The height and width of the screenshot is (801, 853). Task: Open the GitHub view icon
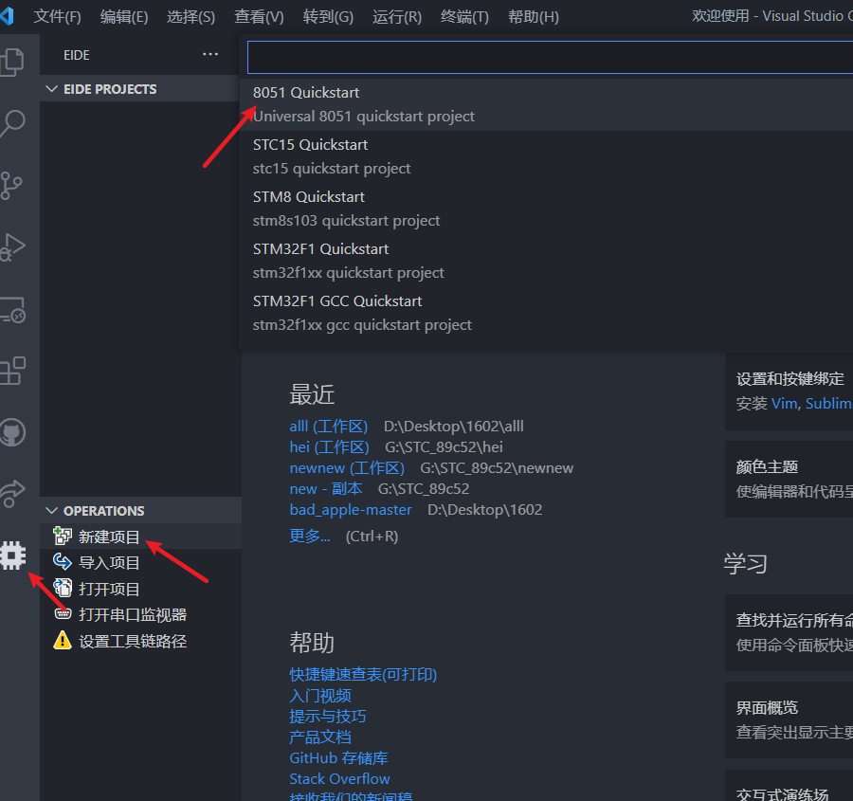(12, 432)
